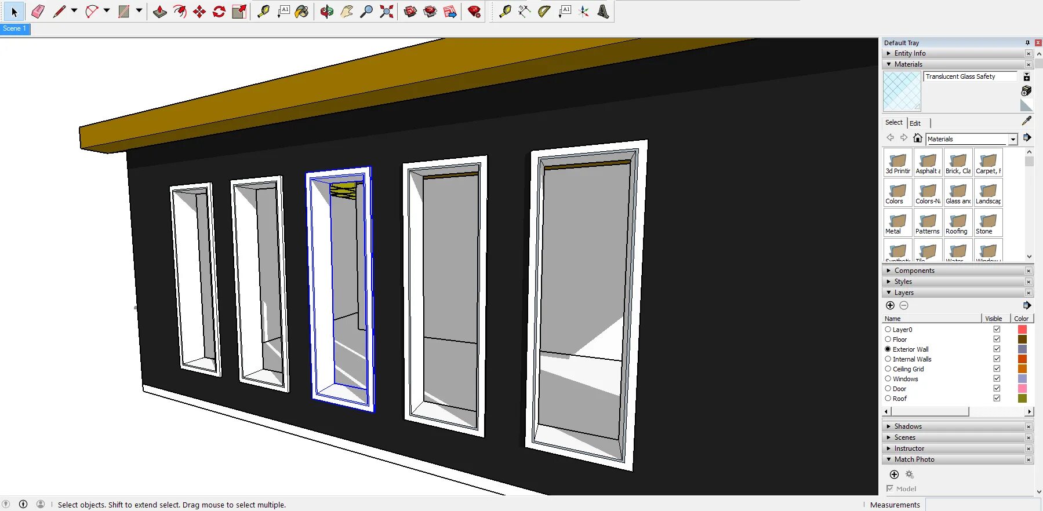Collapse the Layers panel
The image size is (1043, 511).
[889, 293]
